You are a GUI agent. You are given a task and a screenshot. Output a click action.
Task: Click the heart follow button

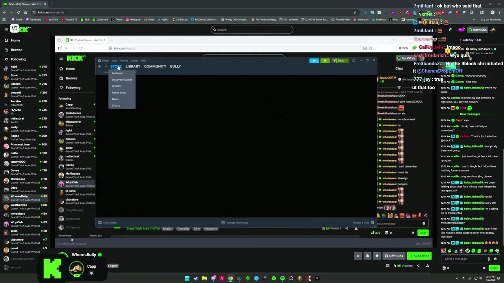[377, 256]
